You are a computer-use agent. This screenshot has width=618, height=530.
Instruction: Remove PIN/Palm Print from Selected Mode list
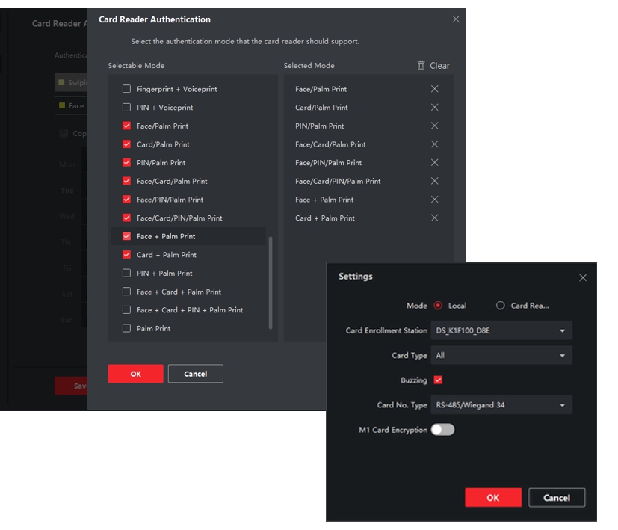(434, 126)
